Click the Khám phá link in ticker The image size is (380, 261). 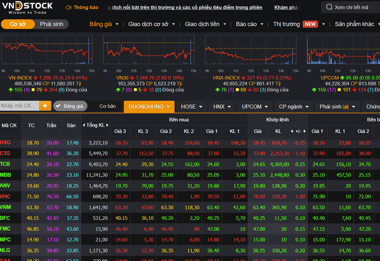(286, 7)
